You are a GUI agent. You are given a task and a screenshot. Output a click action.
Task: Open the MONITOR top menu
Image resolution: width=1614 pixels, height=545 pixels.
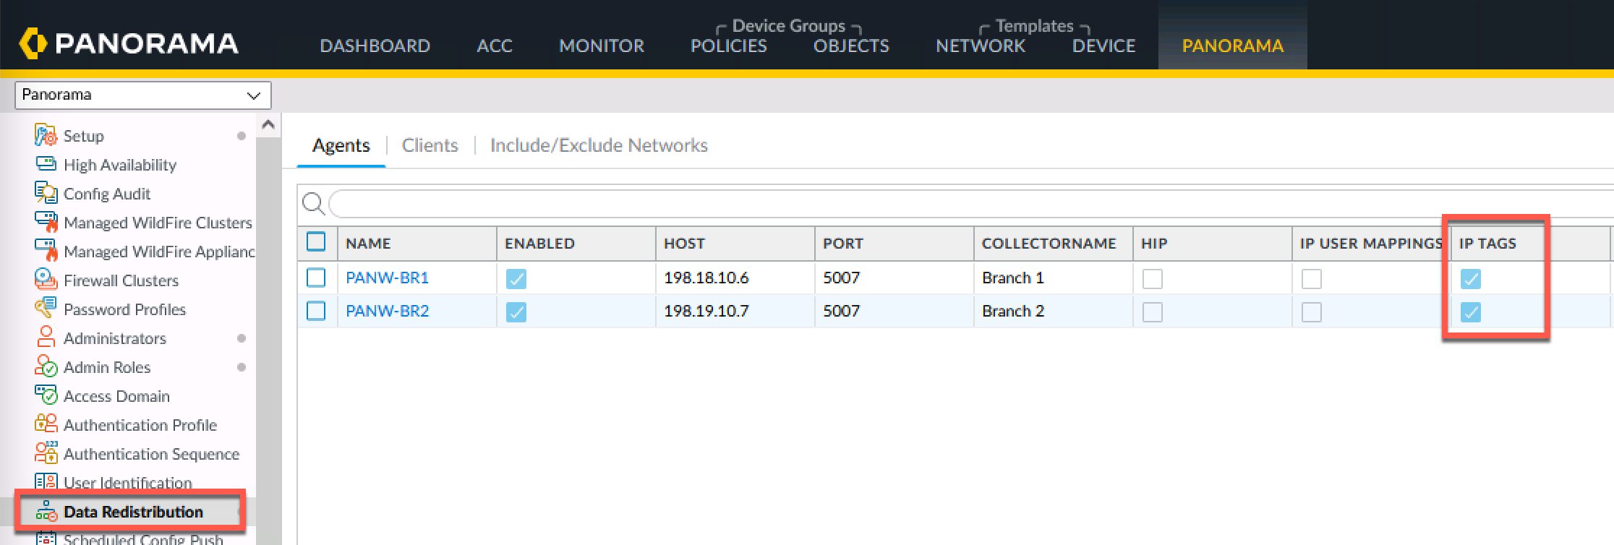[x=601, y=46]
